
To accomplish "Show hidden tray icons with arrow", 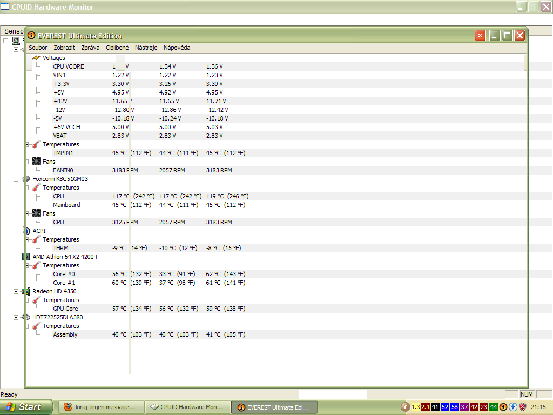I will pyautogui.click(x=405, y=407).
